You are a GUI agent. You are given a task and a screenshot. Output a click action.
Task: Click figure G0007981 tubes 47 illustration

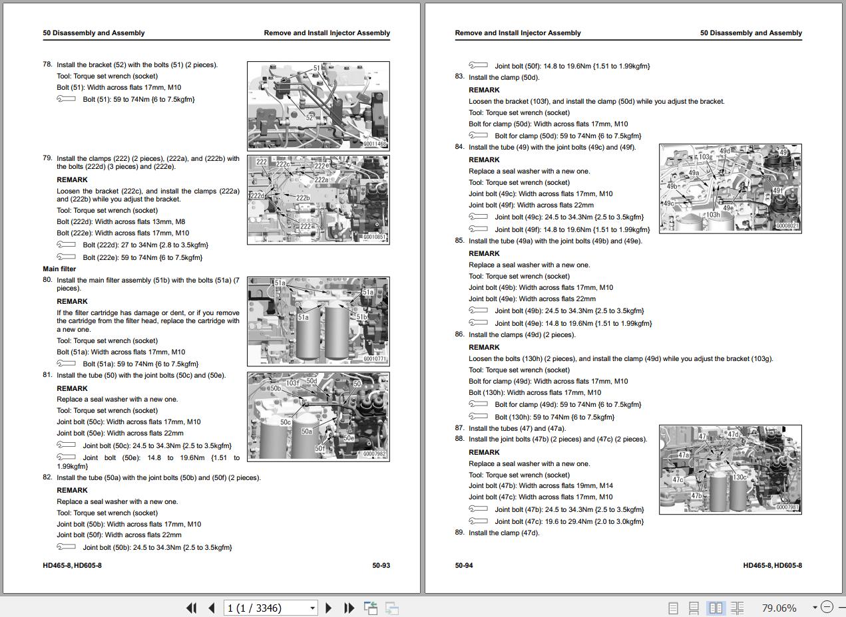point(730,469)
